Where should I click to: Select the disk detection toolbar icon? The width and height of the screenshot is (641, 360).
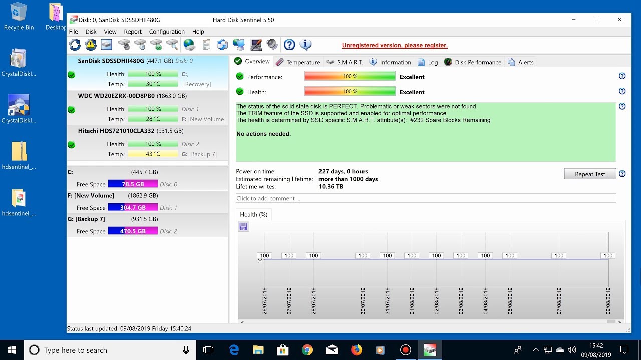tap(106, 45)
